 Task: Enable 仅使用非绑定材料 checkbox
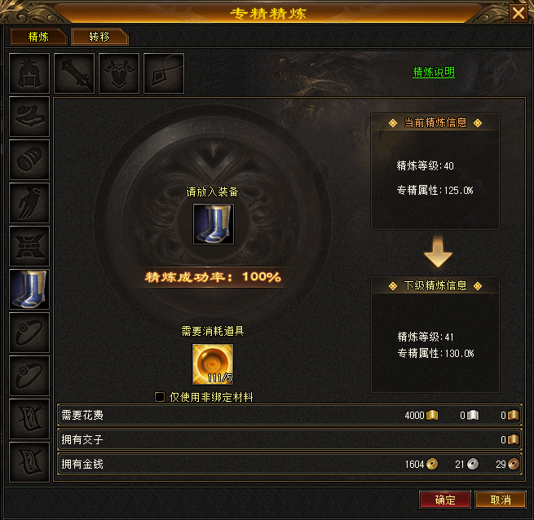pos(159,397)
